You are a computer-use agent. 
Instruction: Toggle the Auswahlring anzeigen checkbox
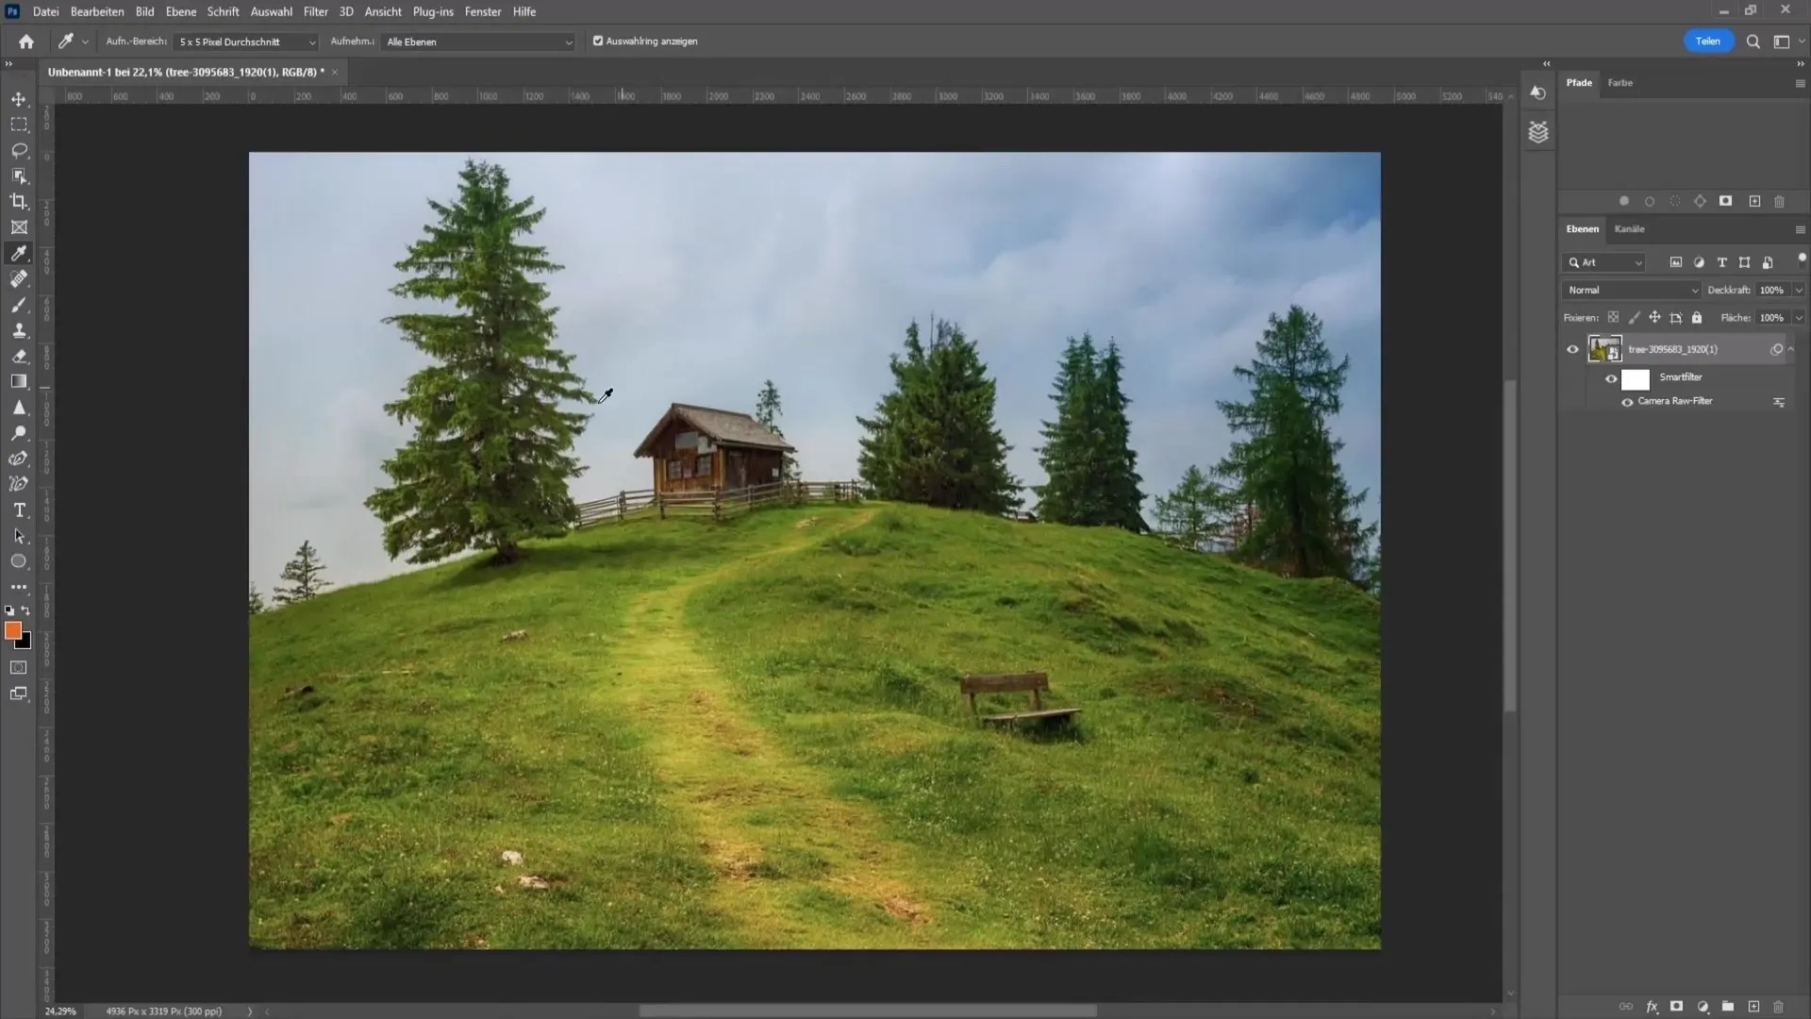598,42
